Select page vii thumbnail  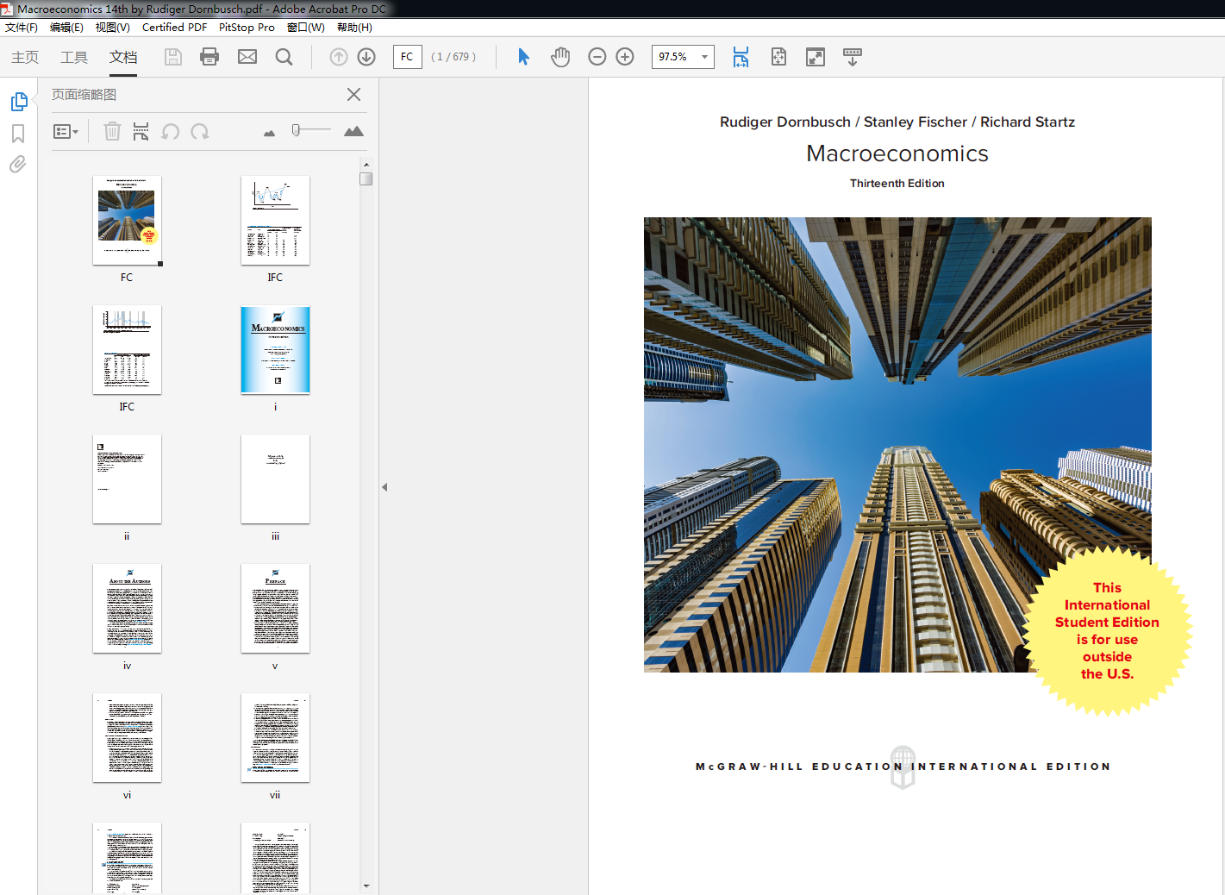pyautogui.click(x=275, y=737)
